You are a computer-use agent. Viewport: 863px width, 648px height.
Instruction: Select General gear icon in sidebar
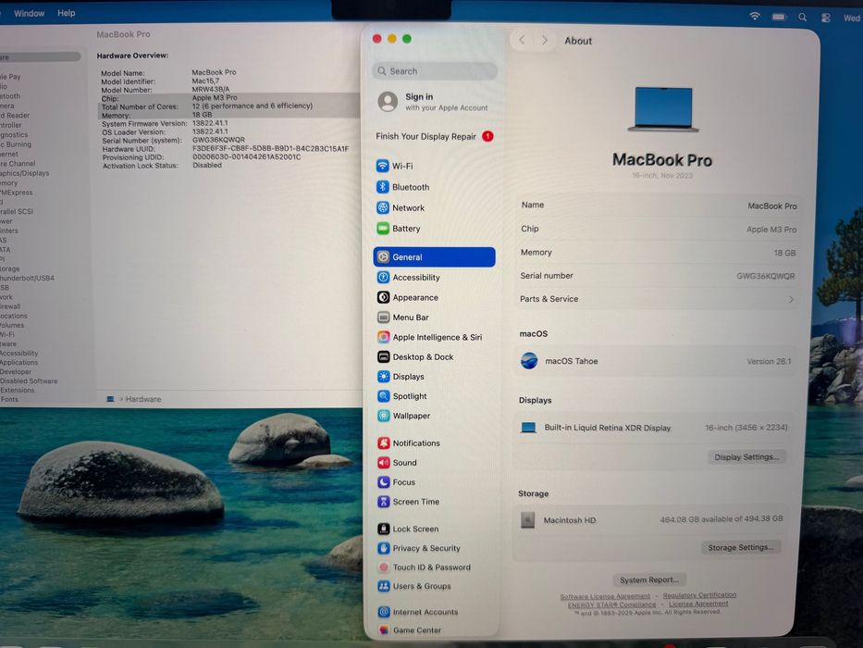pyautogui.click(x=383, y=256)
